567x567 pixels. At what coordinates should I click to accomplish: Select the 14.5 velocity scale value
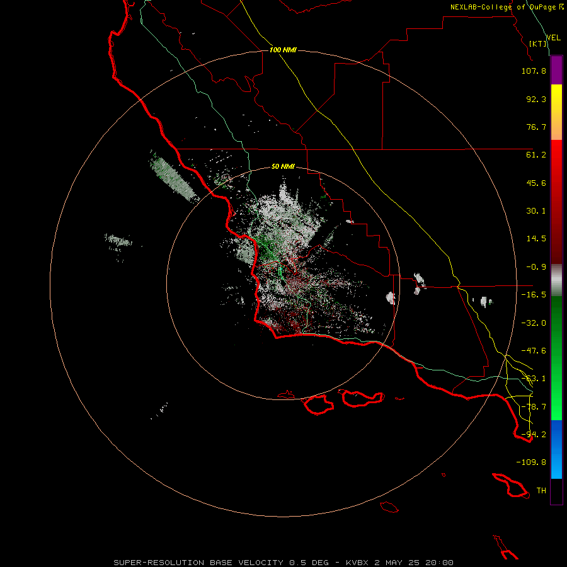tap(536, 239)
